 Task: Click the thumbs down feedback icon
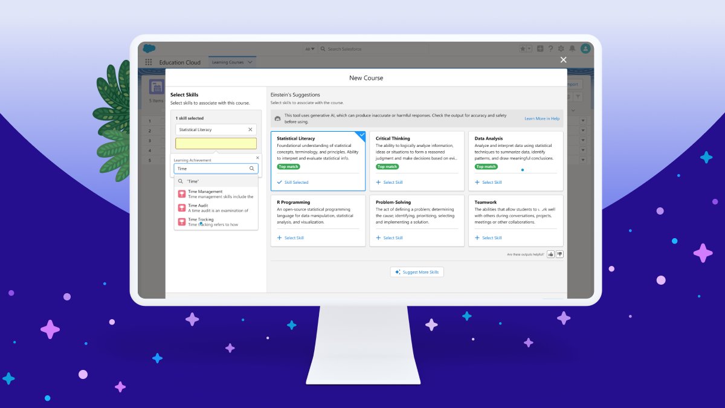pos(559,254)
